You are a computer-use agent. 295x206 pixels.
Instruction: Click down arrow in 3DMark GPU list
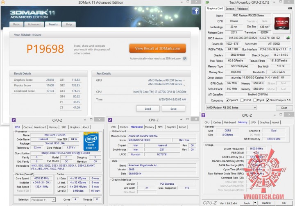click(x=184, y=85)
